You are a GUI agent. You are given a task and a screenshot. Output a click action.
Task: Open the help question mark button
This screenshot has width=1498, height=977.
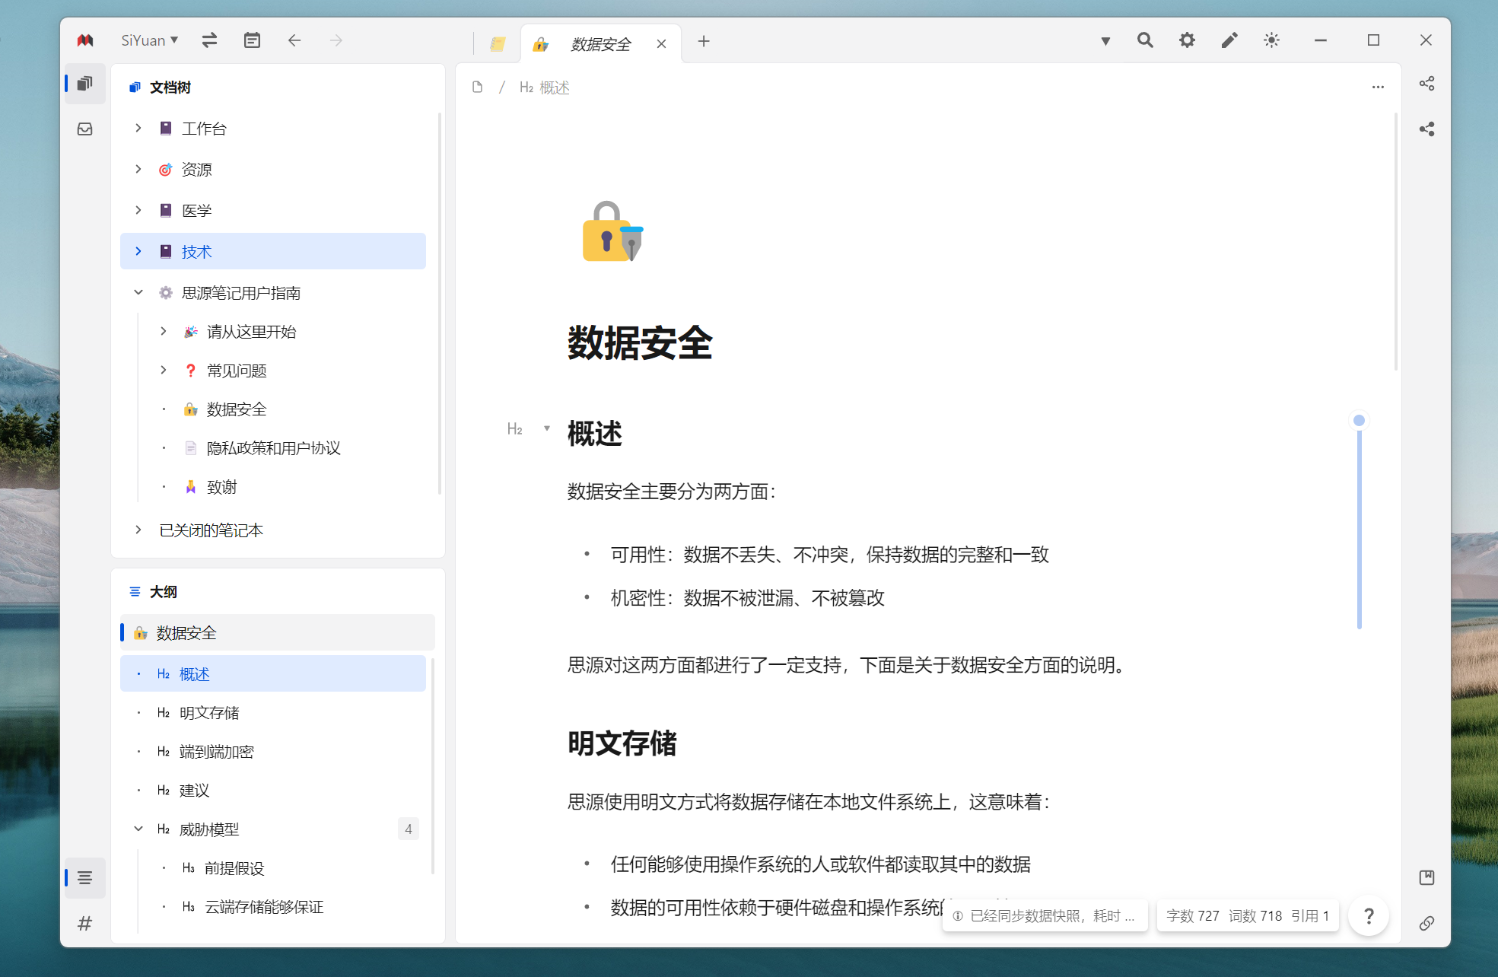click(x=1368, y=915)
